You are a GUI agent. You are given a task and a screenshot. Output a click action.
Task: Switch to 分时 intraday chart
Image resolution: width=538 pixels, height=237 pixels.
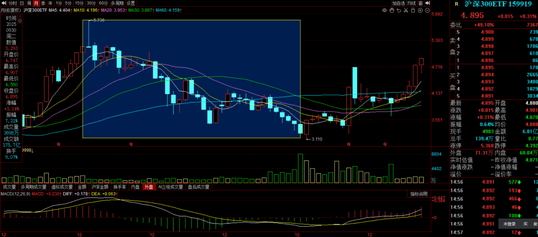12,3
